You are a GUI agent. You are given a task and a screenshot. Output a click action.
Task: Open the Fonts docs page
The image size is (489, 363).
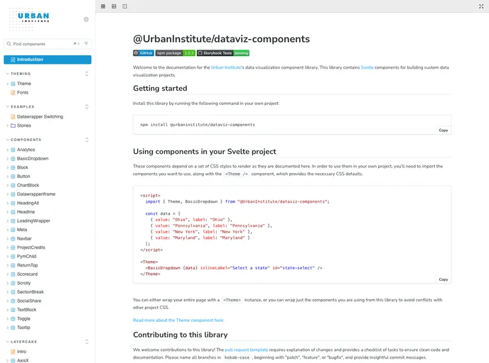coord(23,92)
